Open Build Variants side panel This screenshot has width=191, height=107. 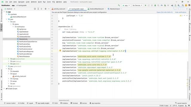point(1,85)
